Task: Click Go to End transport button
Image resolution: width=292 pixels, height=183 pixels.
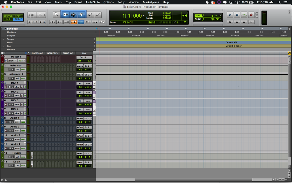Action: [x=251, y=22]
